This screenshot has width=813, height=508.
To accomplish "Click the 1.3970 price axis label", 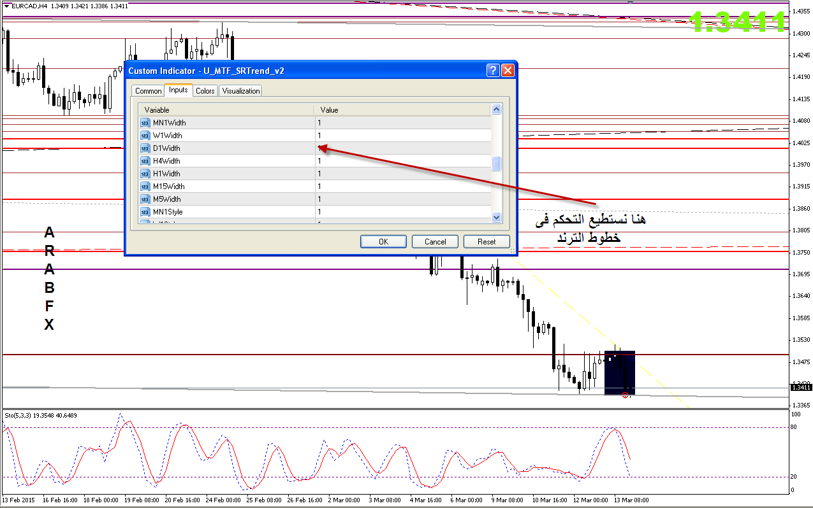I will pos(801,165).
